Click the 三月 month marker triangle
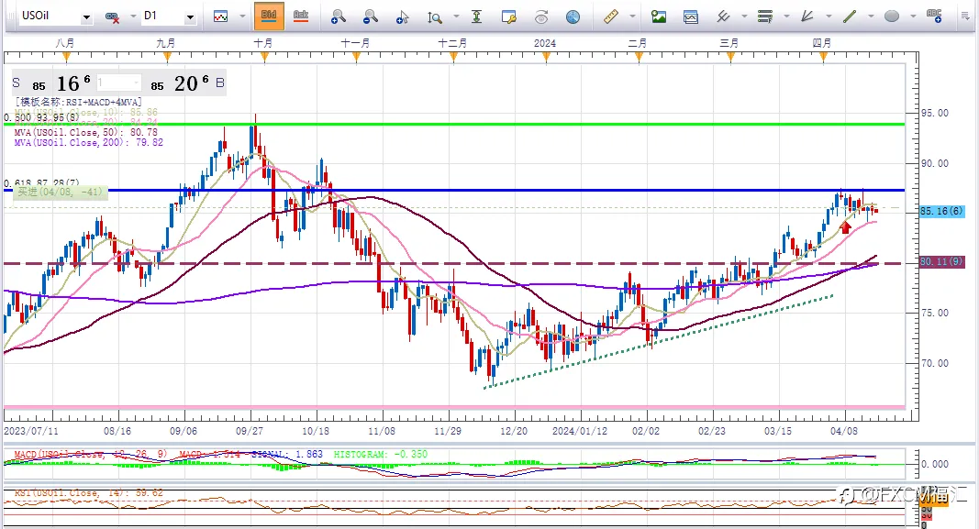The width and height of the screenshot is (979, 529). click(x=731, y=57)
